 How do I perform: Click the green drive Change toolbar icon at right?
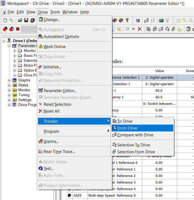[x=188, y=29]
